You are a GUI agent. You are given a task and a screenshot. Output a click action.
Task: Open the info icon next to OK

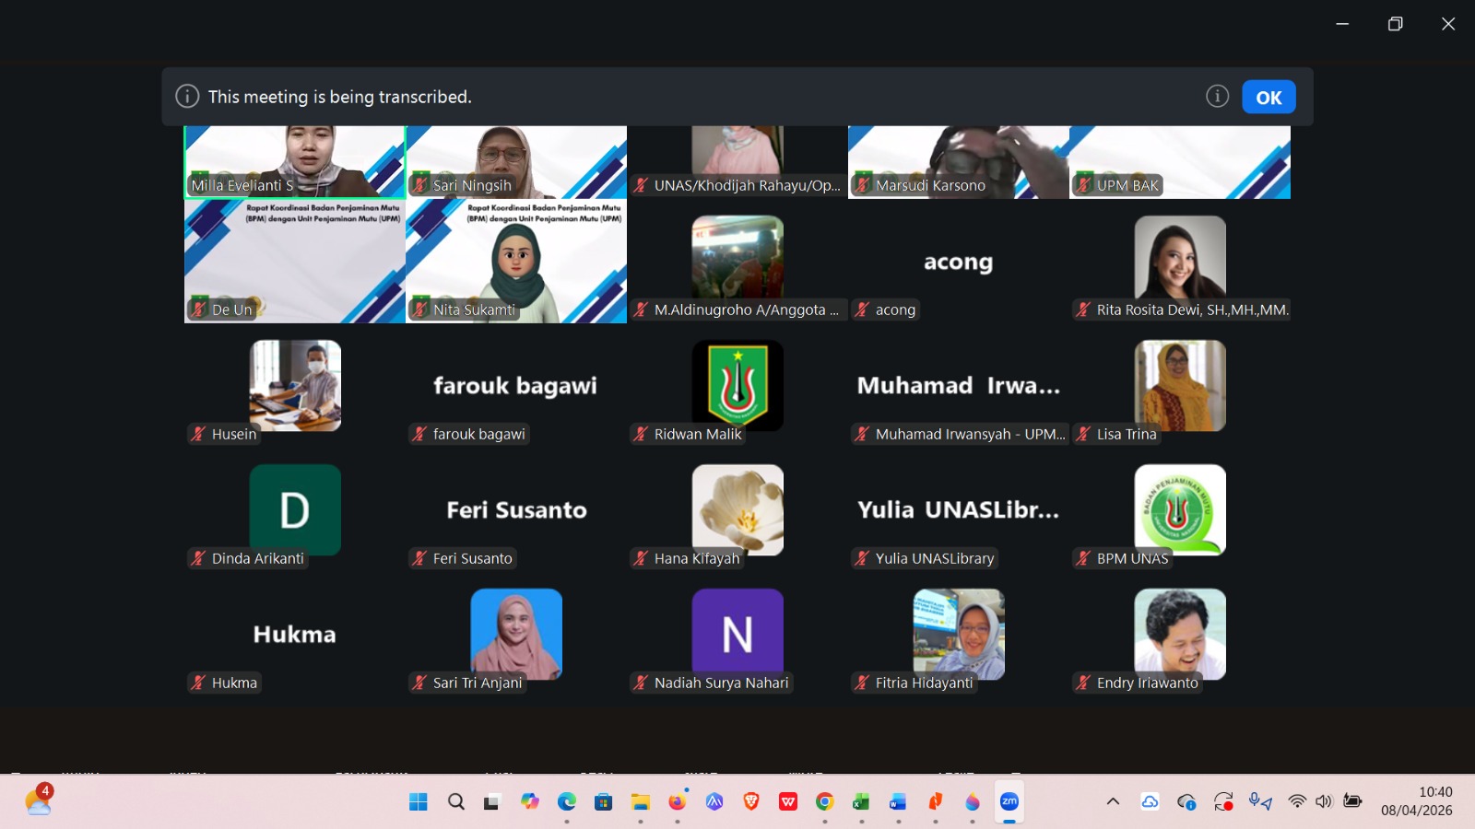1217,96
